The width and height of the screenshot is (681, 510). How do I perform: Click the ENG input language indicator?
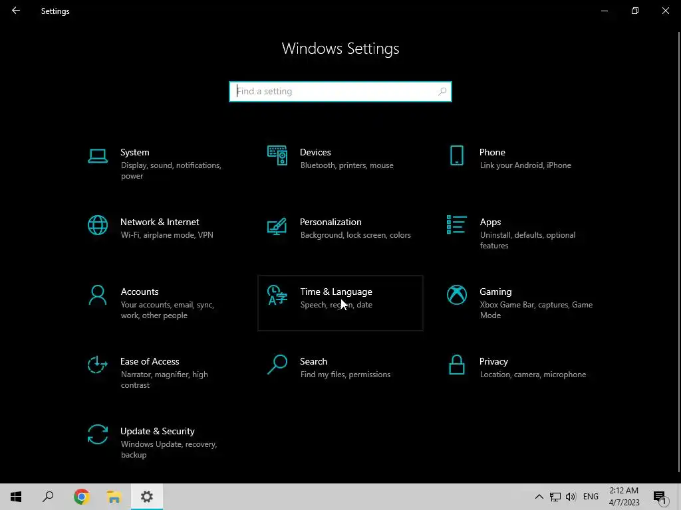[x=591, y=497]
